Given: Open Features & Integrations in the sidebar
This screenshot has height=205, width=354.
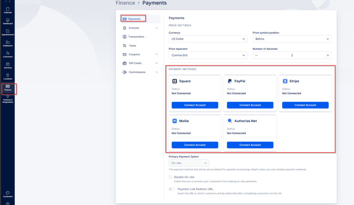Looking at the screenshot, I should coord(8,99).
